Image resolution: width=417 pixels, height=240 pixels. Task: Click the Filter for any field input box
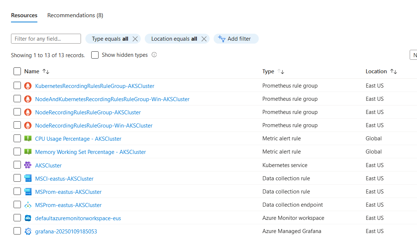46,39
